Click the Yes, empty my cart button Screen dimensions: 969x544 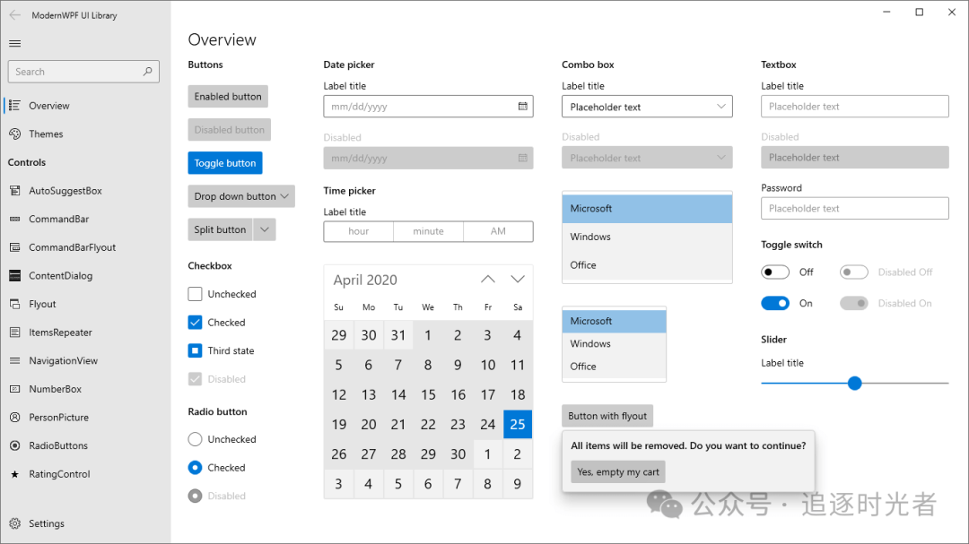point(617,471)
